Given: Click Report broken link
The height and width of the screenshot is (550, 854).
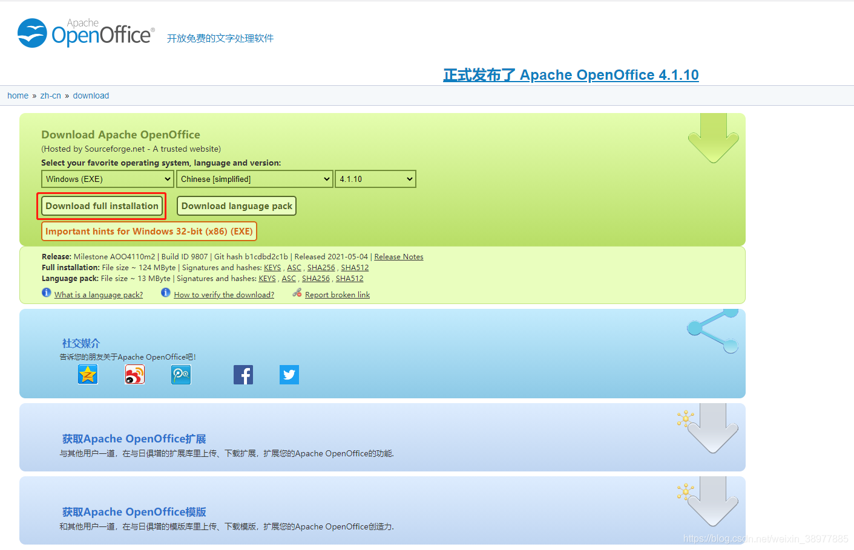Looking at the screenshot, I should pyautogui.click(x=338, y=295).
